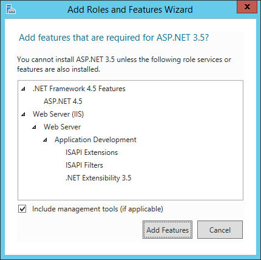Viewport: 261px width, 260px height.
Task: Uncheck the Include management tools checkbox
Action: pyautogui.click(x=22, y=209)
